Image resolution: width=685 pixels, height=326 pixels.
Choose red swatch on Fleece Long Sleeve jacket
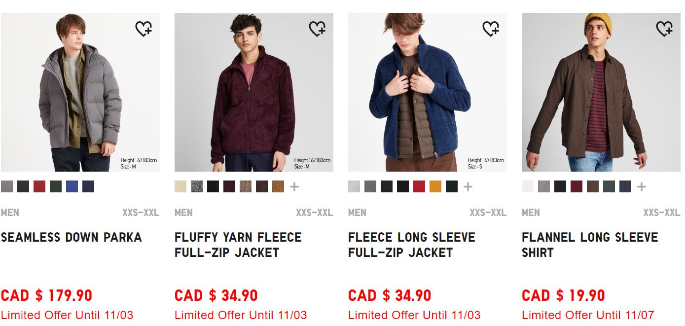[419, 186]
